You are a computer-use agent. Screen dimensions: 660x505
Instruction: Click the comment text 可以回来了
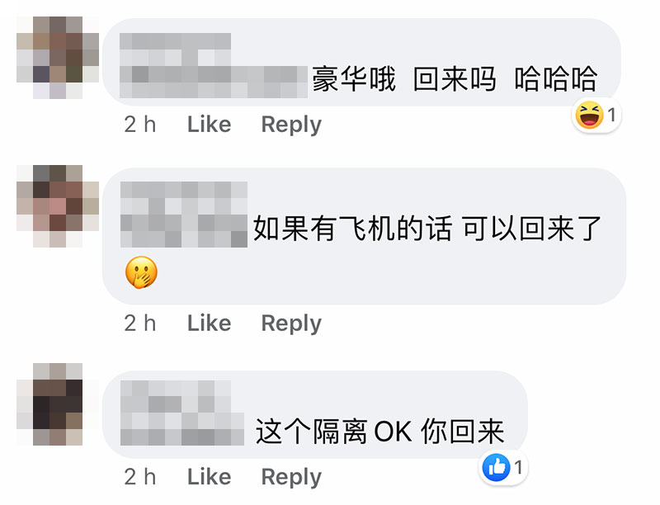pyautogui.click(x=532, y=229)
